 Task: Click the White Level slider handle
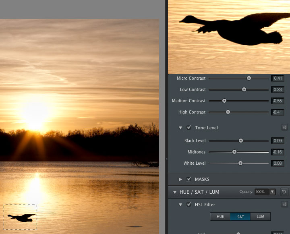(x=240, y=164)
